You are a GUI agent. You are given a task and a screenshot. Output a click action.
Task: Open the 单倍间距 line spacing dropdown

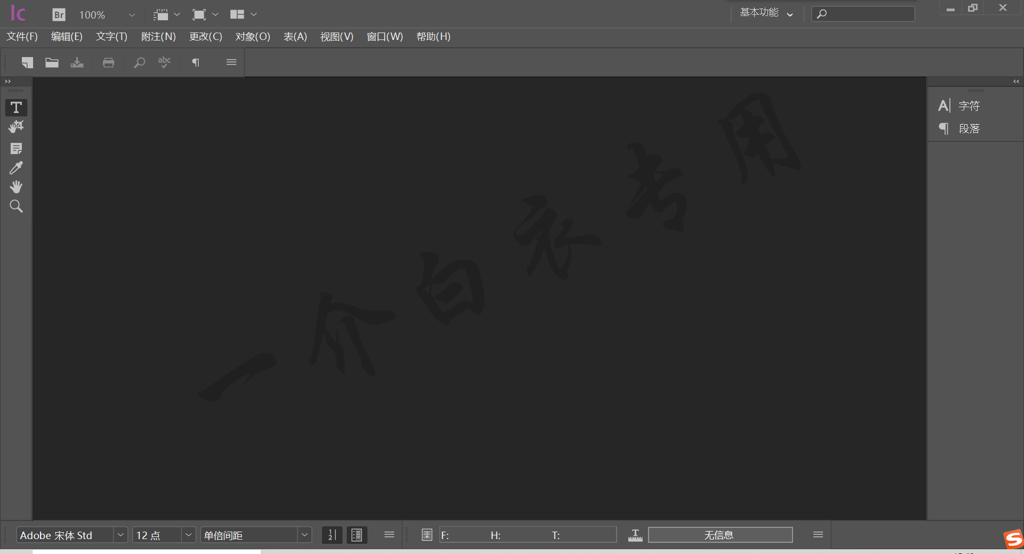305,535
